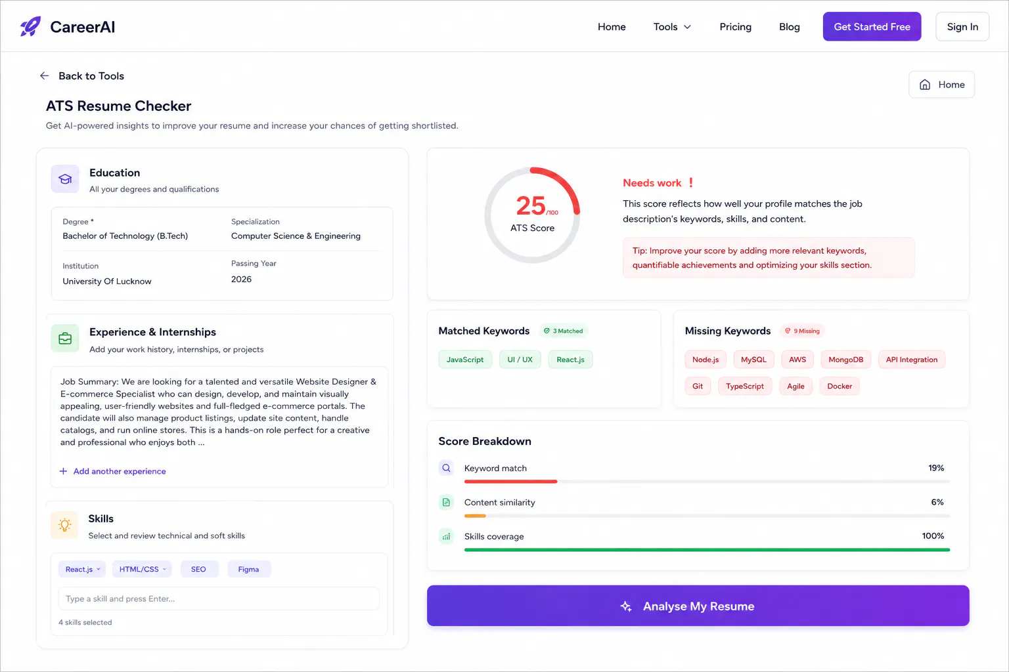Click the Content similarity progress bar
The image size is (1009, 672).
[707, 516]
